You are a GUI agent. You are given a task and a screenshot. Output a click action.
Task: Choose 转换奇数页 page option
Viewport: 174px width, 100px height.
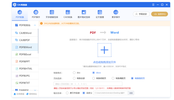coord(94,78)
